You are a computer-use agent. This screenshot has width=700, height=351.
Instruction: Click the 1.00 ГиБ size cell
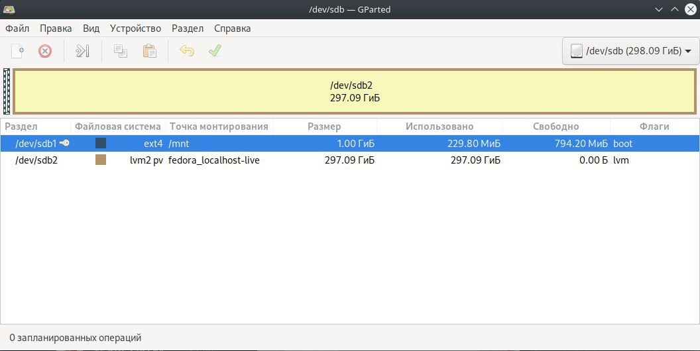point(356,144)
